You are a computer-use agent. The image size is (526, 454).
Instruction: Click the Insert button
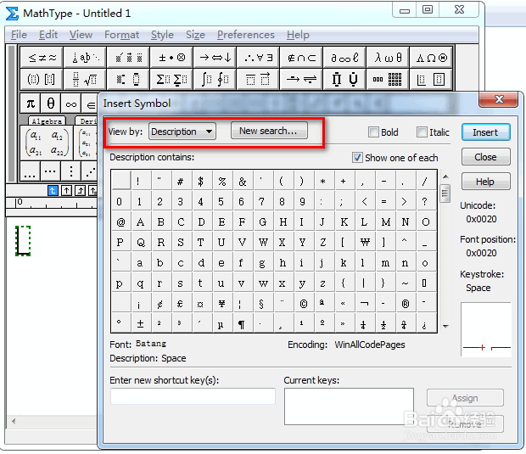(486, 132)
